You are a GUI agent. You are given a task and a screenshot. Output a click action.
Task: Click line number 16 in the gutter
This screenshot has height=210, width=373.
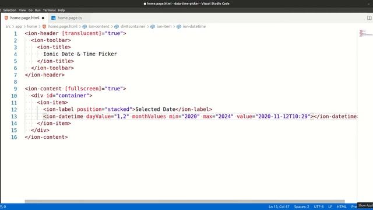(14, 137)
